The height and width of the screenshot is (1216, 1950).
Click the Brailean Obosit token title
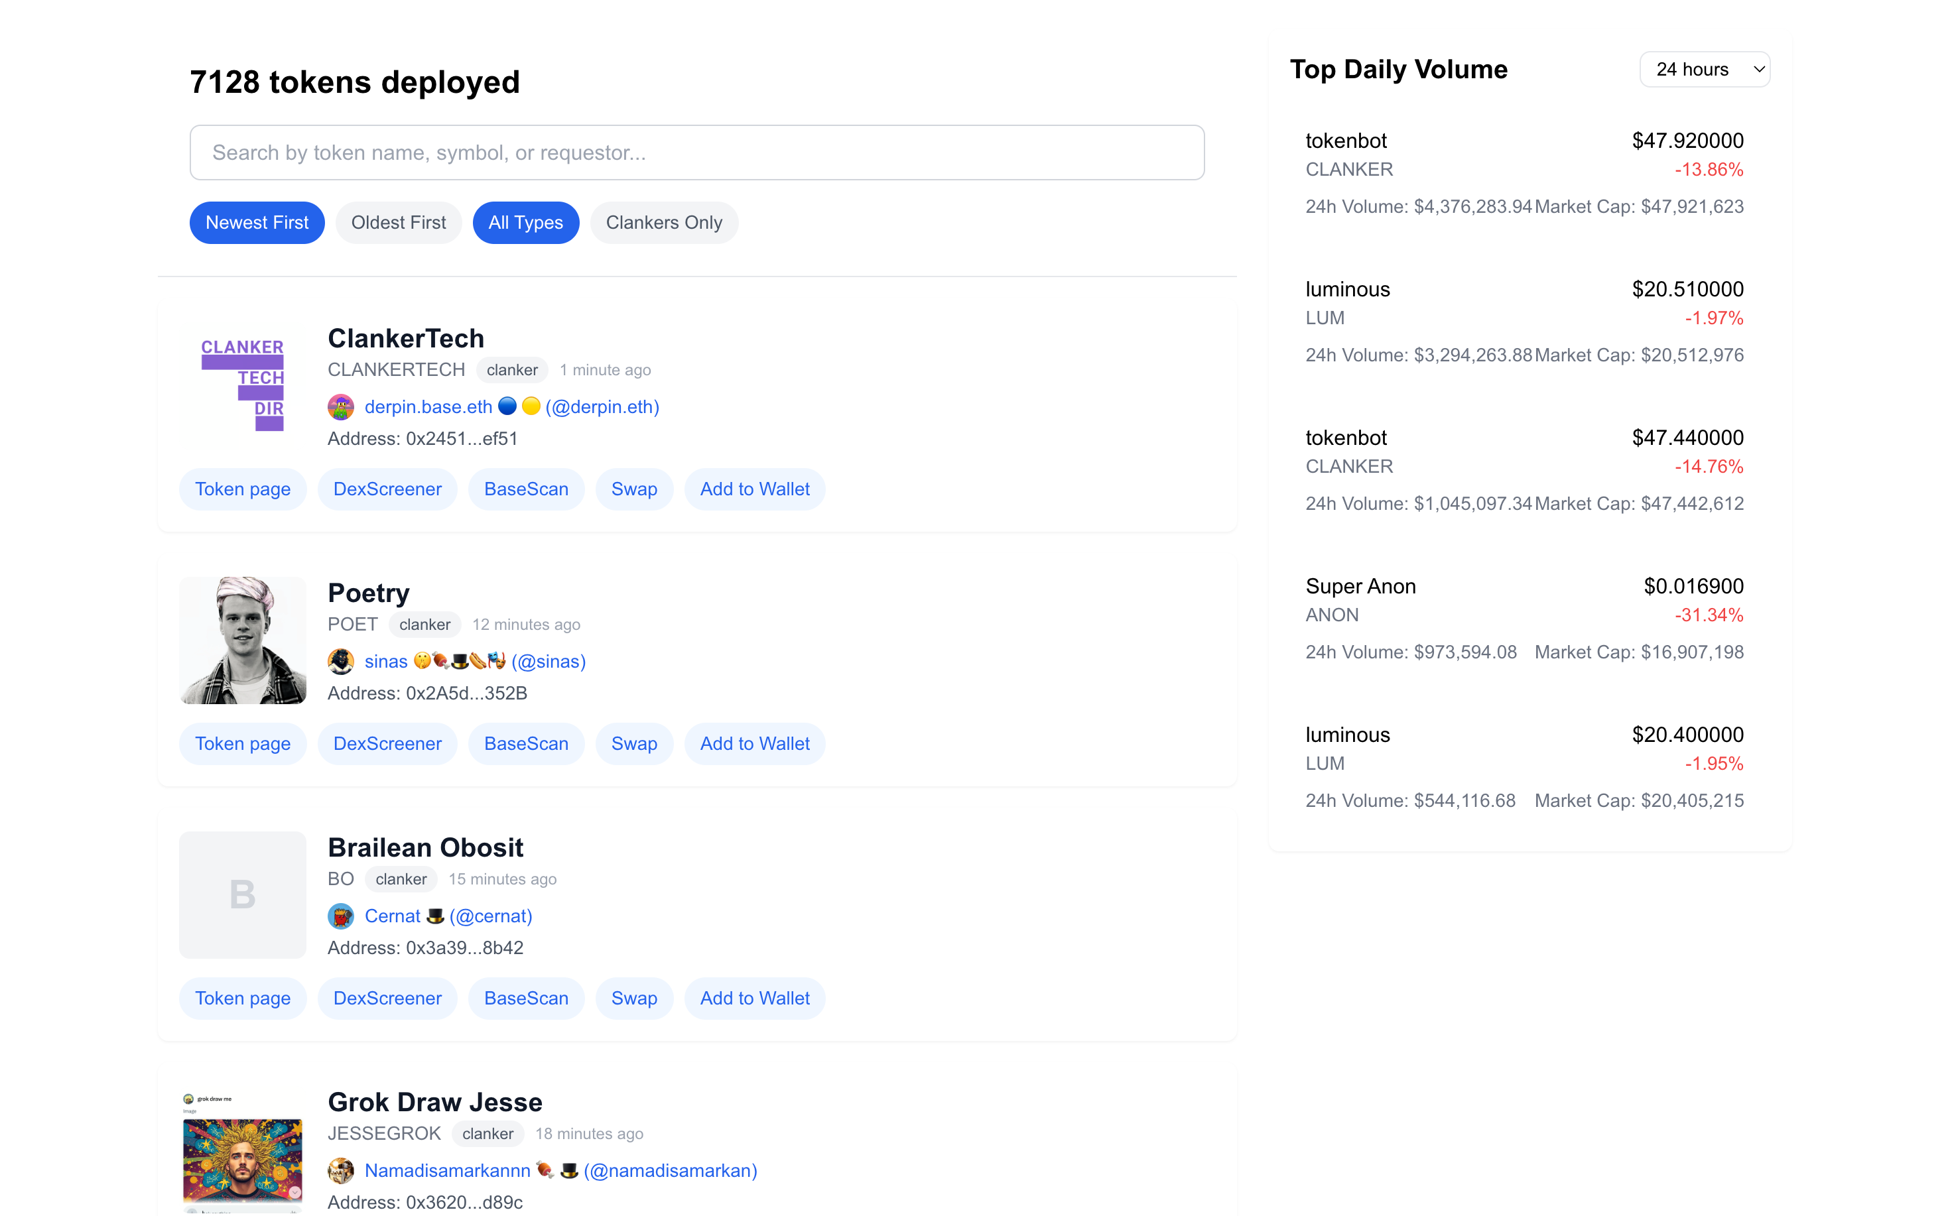click(426, 847)
